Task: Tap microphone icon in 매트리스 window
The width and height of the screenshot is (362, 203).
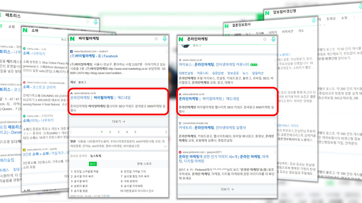Action: coord(96,22)
